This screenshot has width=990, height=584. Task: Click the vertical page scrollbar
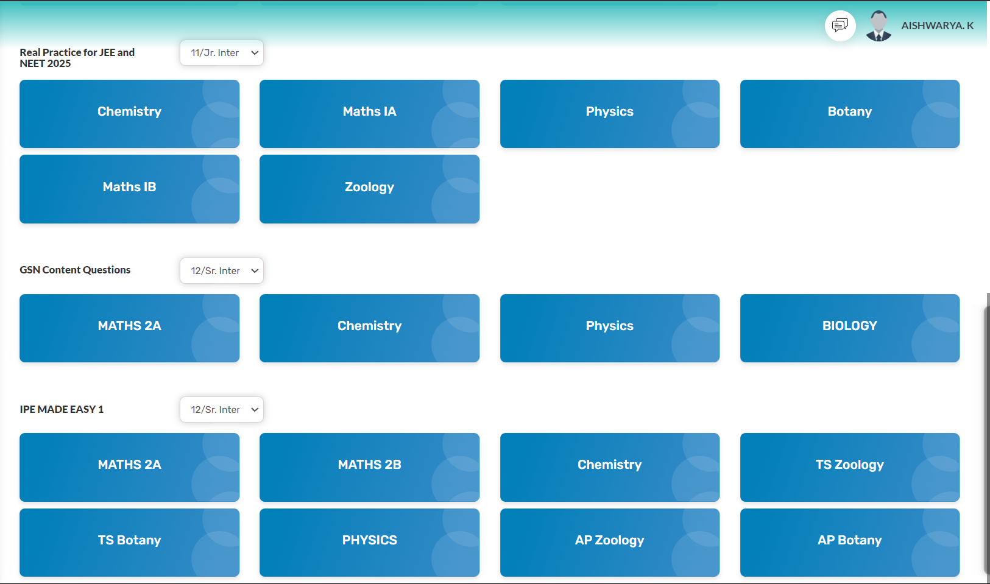pyautogui.click(x=986, y=438)
